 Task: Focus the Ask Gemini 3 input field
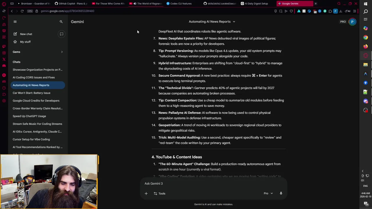click(x=214, y=183)
